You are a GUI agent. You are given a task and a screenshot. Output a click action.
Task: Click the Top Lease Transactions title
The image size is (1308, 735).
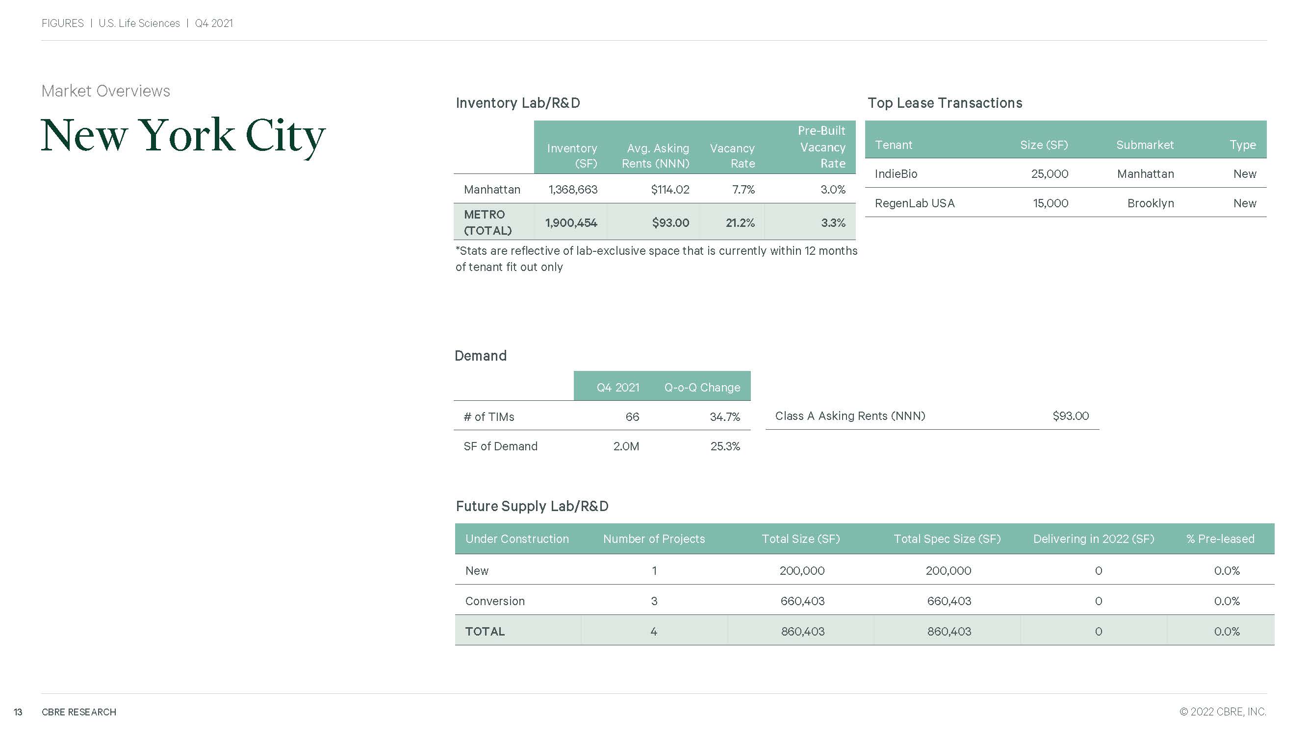point(945,103)
